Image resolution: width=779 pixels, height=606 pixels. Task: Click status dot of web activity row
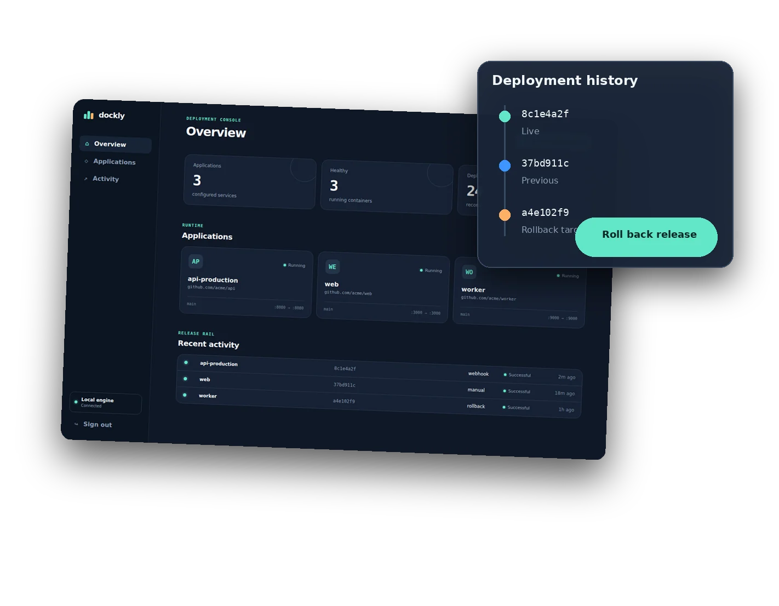click(185, 379)
